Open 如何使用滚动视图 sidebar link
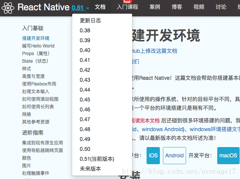The image size is (240, 179). coord(40,99)
